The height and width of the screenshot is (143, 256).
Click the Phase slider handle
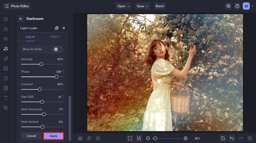pos(56,77)
